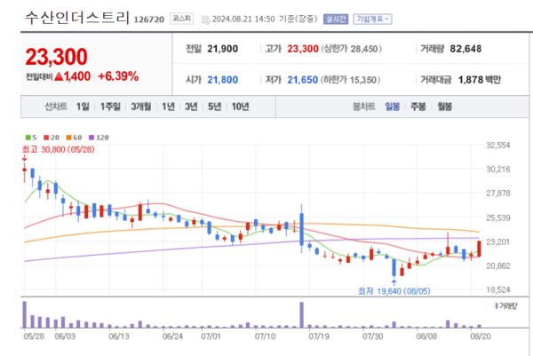Click the 거래량 value 82,648

click(465, 49)
